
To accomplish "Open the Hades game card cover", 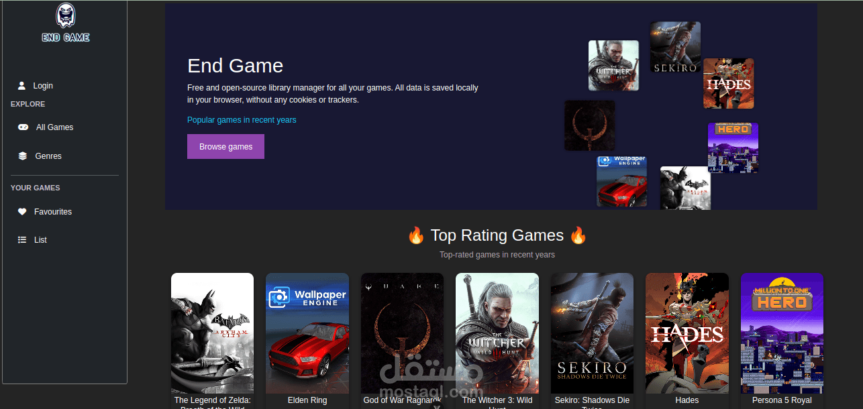I will click(687, 333).
